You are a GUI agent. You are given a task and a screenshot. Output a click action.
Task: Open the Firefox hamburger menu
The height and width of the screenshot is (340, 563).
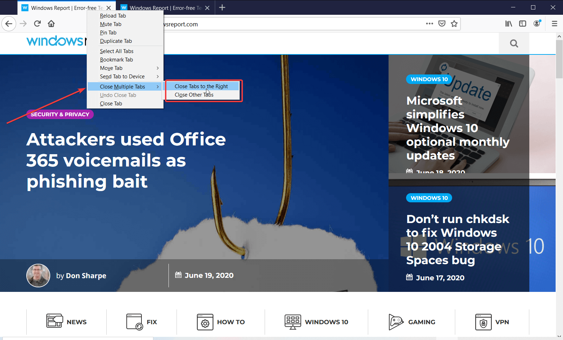click(x=555, y=24)
